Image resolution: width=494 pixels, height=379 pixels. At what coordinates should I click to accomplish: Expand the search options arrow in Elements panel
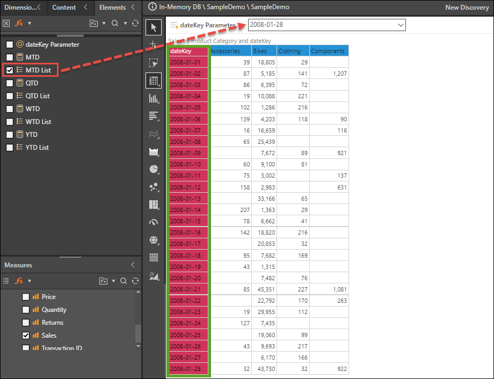pos(125,24)
